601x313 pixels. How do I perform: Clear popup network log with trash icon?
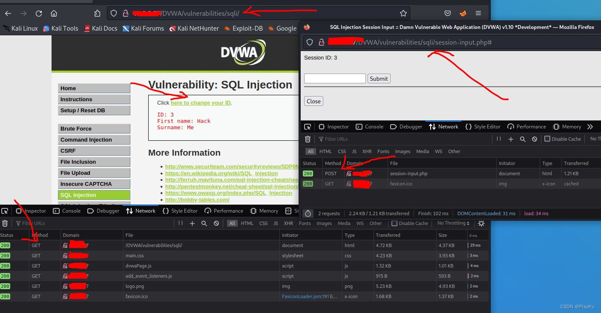[308, 139]
